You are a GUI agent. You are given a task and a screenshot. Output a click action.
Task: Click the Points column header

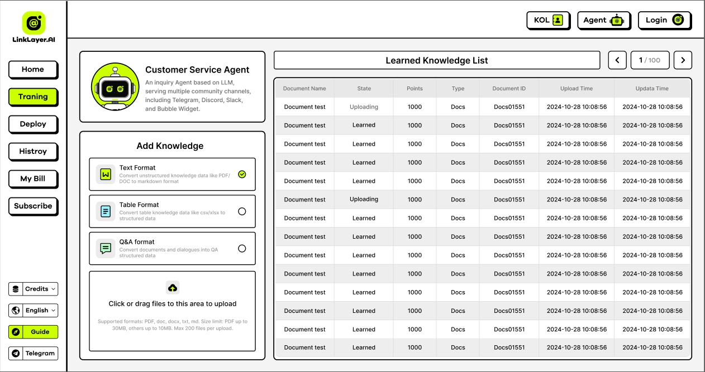415,89
